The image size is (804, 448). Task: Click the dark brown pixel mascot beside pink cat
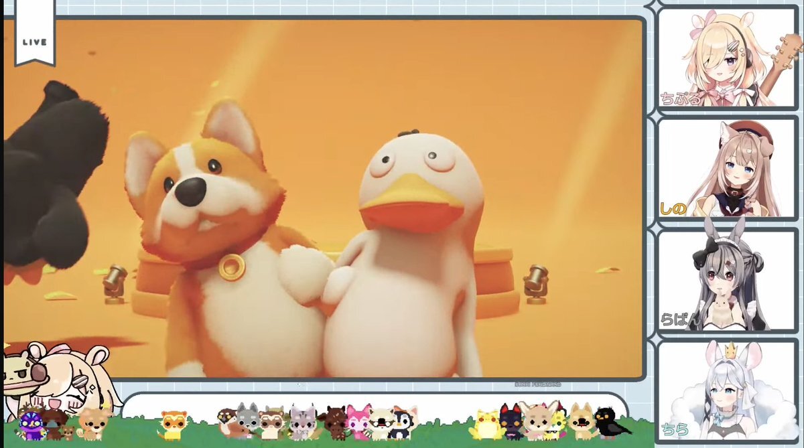click(x=334, y=423)
